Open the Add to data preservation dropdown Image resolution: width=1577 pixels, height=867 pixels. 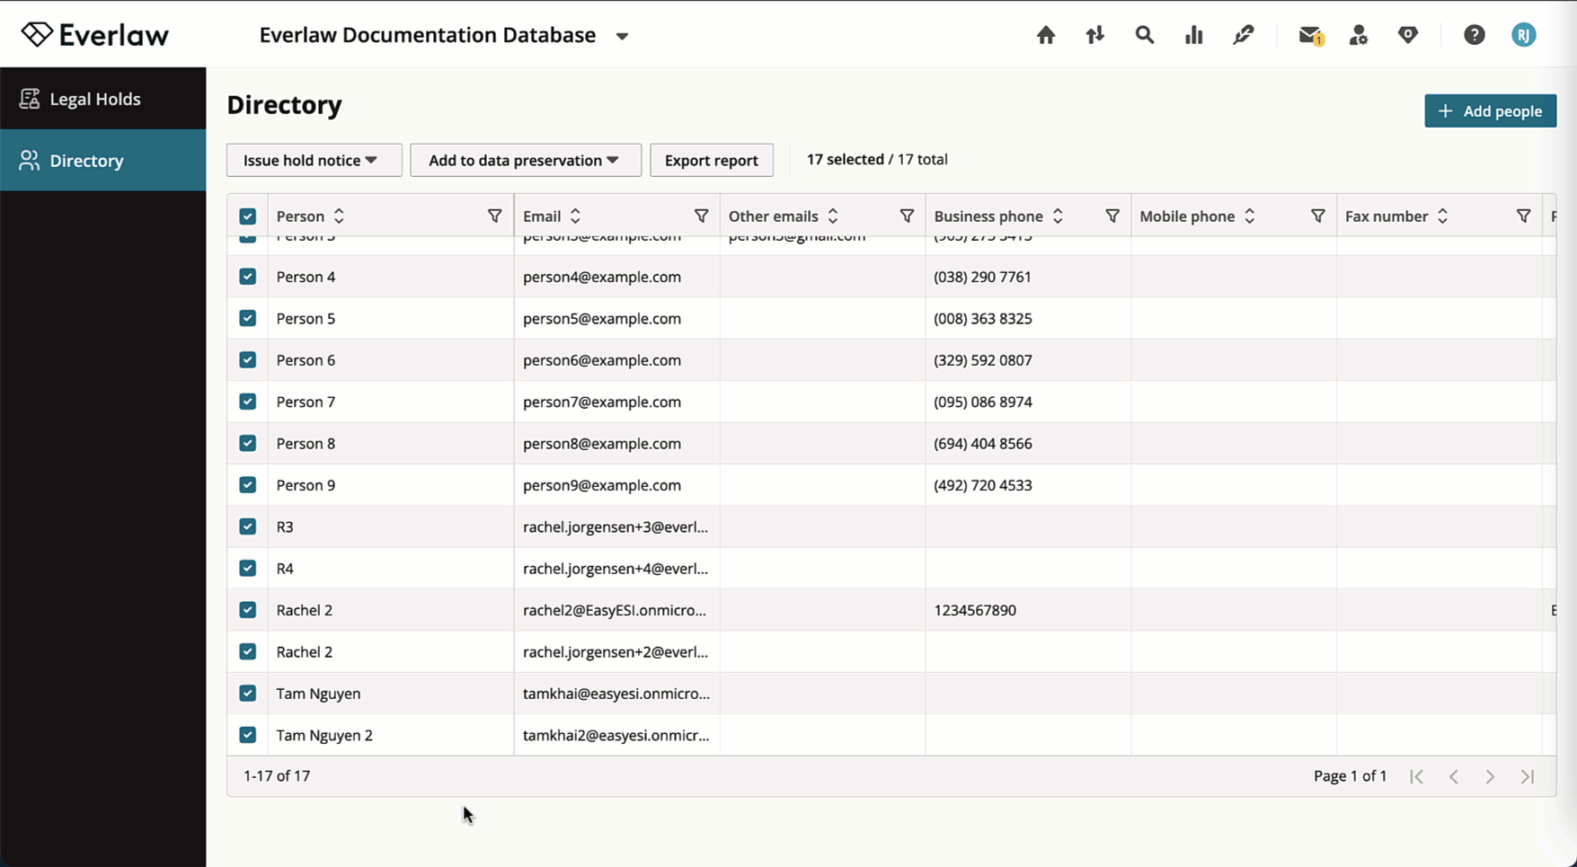526,160
